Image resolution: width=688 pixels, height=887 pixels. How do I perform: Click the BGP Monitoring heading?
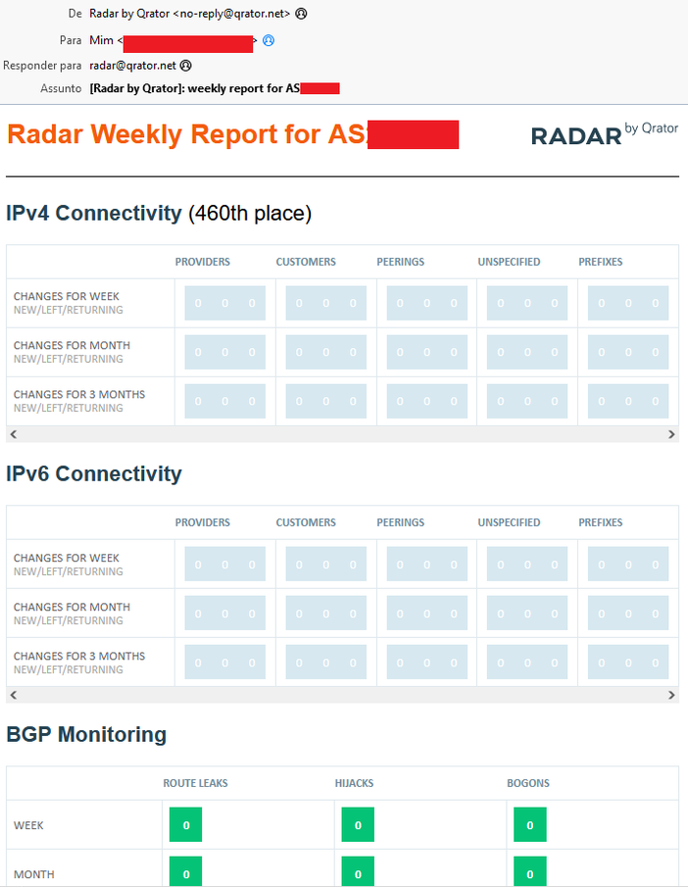point(86,735)
